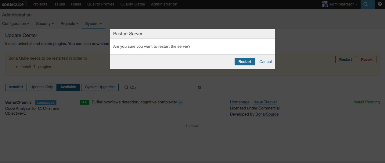Go to Administration in top navigation
The width and height of the screenshot is (385, 163).
[164, 4]
